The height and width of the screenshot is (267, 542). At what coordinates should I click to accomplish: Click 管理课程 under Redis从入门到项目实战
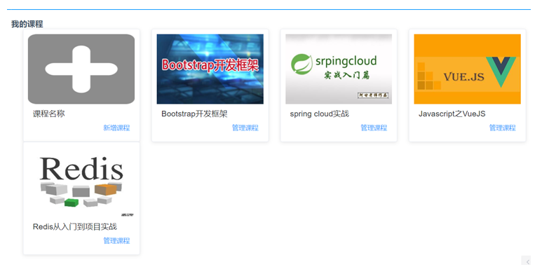coord(116,241)
